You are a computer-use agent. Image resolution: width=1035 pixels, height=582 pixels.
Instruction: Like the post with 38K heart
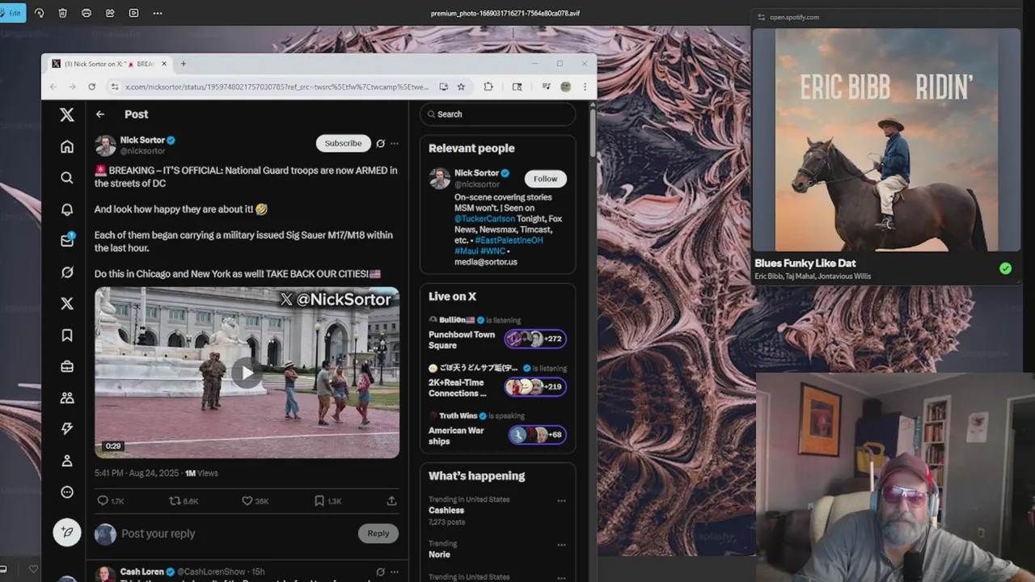point(256,501)
